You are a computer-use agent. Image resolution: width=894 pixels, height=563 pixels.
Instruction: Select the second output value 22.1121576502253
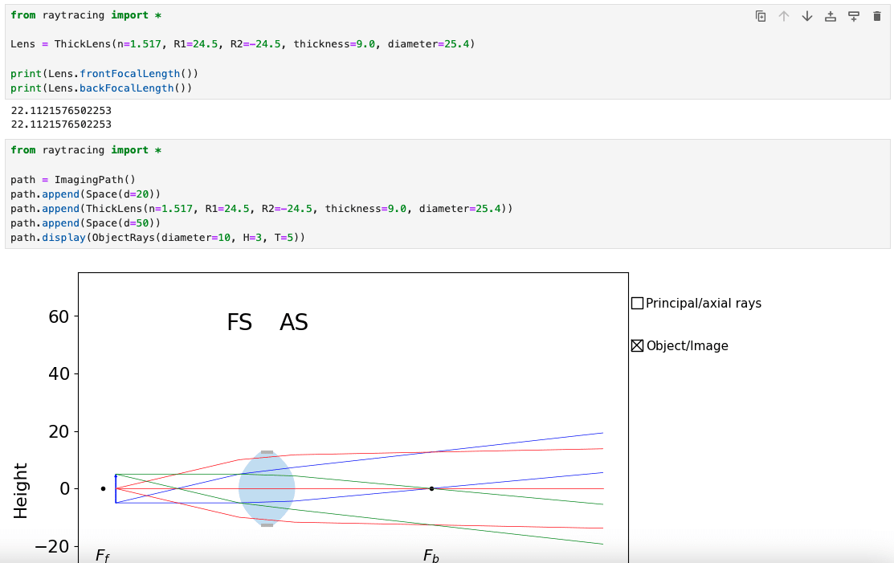61,124
